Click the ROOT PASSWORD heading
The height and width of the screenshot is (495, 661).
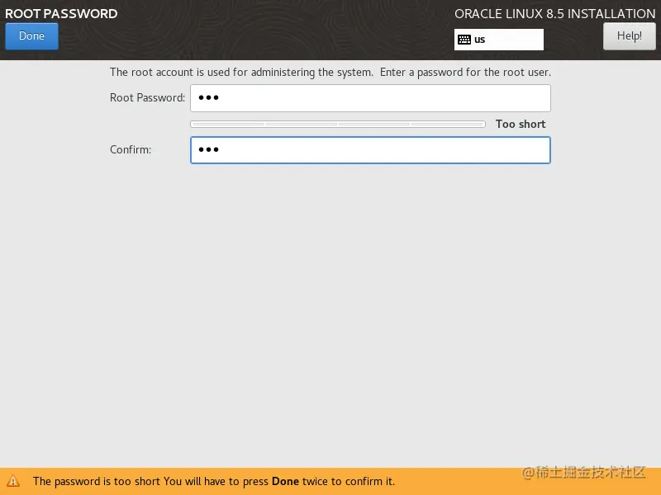(61, 13)
